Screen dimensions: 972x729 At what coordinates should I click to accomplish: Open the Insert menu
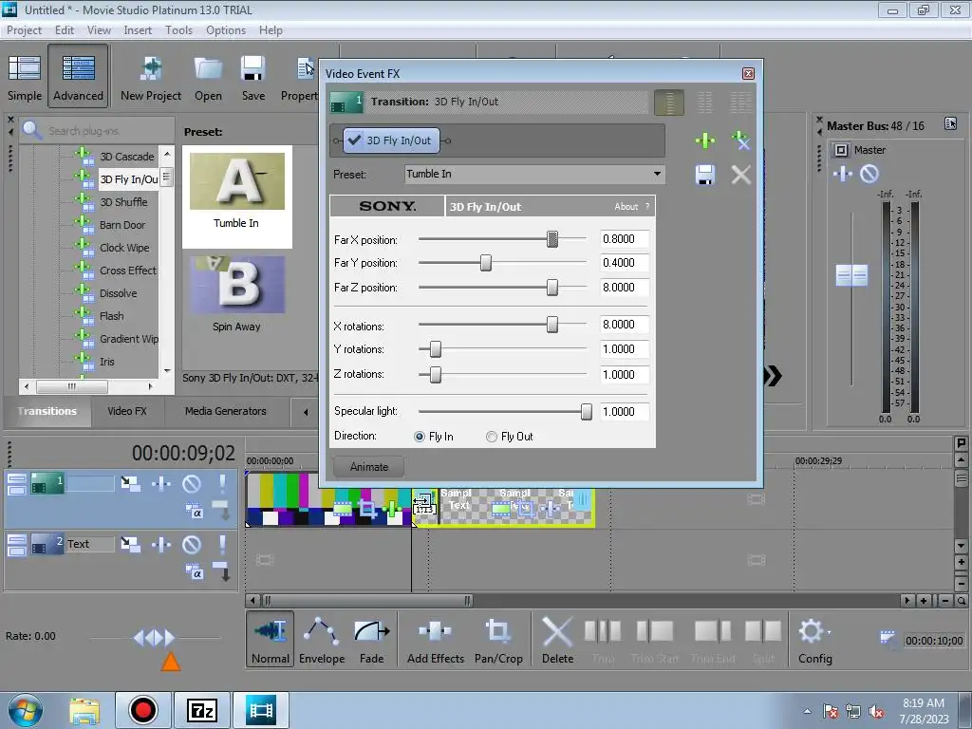pyautogui.click(x=138, y=30)
